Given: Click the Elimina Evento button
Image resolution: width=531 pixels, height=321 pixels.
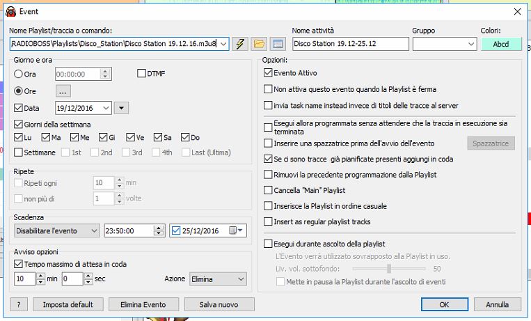Looking at the screenshot, I should click(143, 304).
